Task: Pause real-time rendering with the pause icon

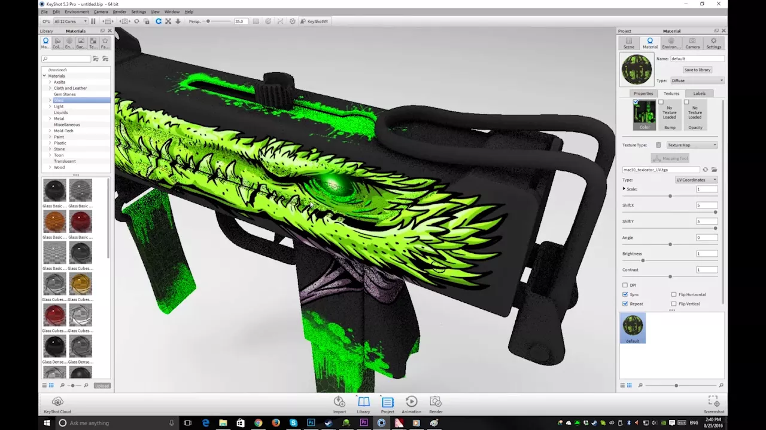Action: pyautogui.click(x=93, y=21)
